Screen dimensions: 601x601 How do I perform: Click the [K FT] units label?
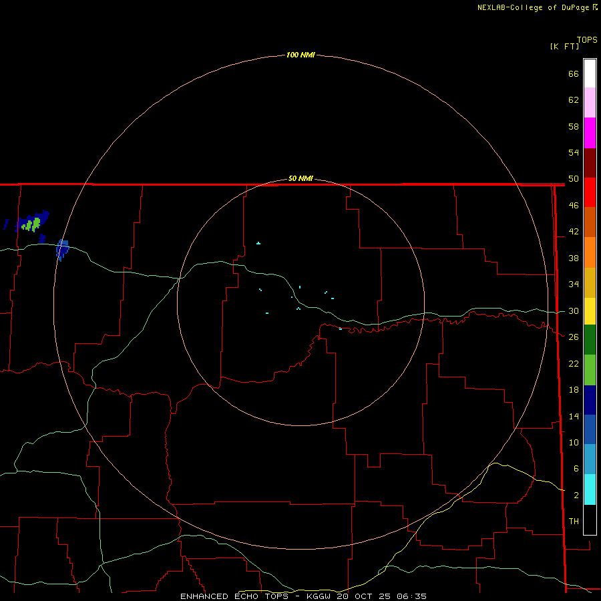coord(564,46)
